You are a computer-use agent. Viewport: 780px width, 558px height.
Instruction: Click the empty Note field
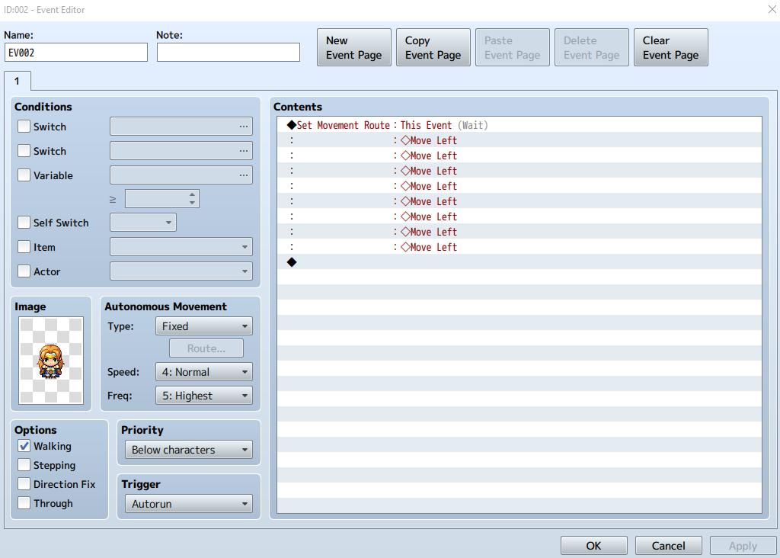[x=229, y=53]
